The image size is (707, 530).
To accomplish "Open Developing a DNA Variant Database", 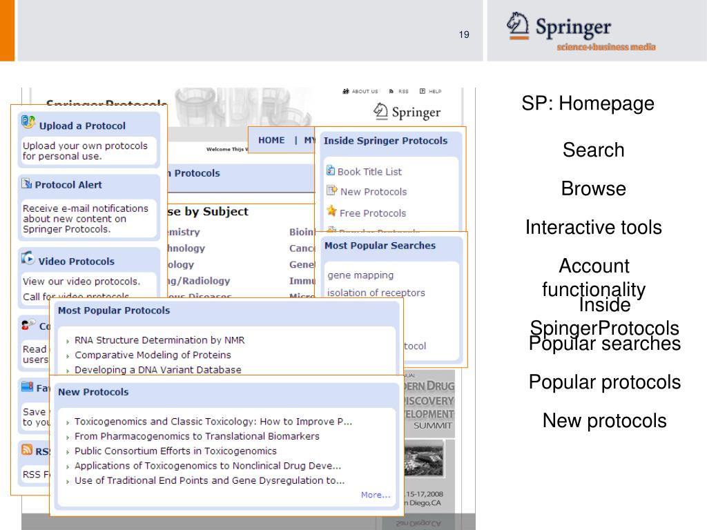I will pos(158,370).
